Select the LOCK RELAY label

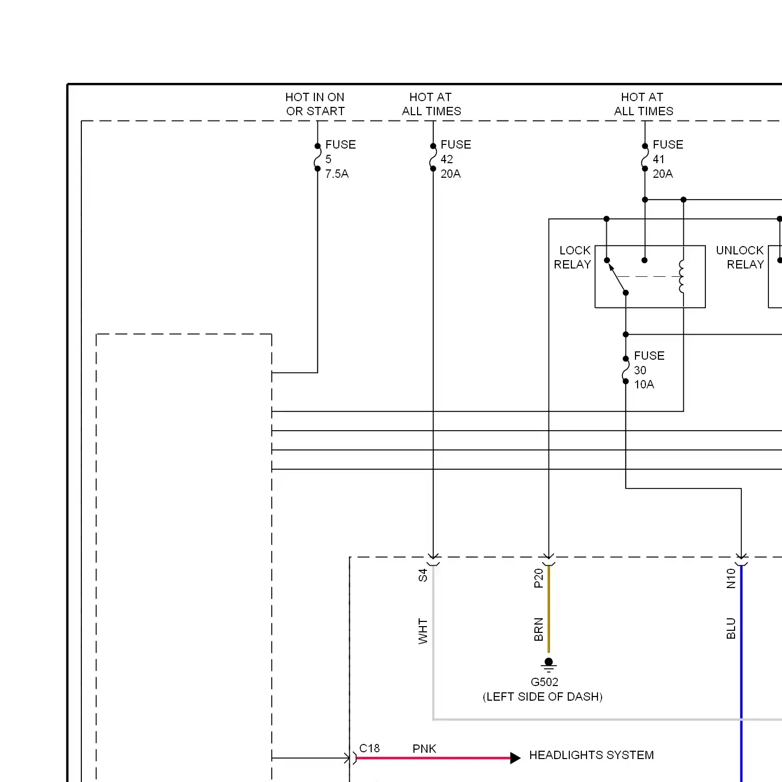(572, 258)
